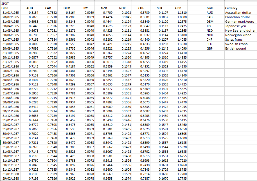Select NOK value 0.1427
This screenshot has height=181, width=257.
(122, 71)
